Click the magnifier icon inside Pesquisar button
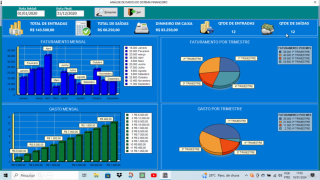The height and width of the screenshot is (180, 320). [x=100, y=12]
